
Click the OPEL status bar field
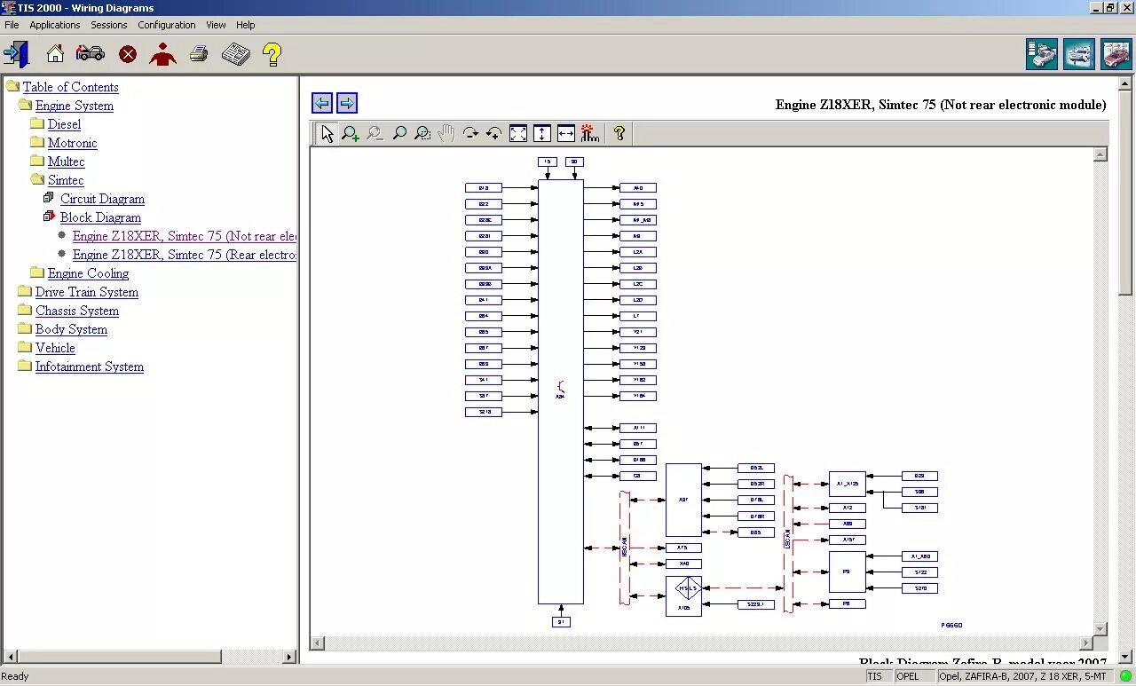pyautogui.click(x=914, y=676)
